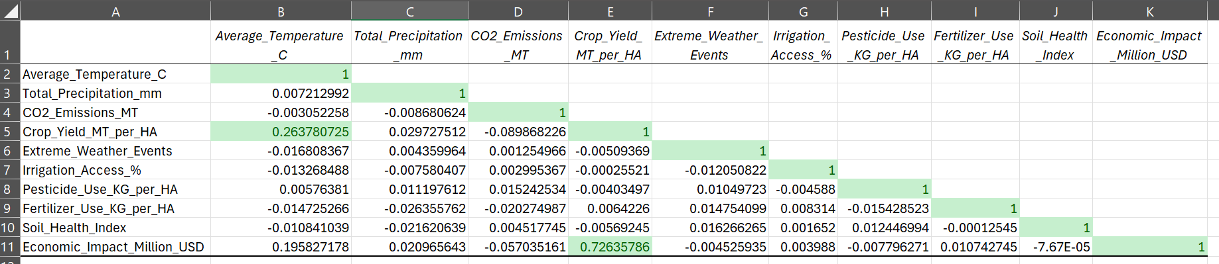The width and height of the screenshot is (1219, 264).
Task: Click the Average_Temperature_C column title cell
Action: pos(281,42)
